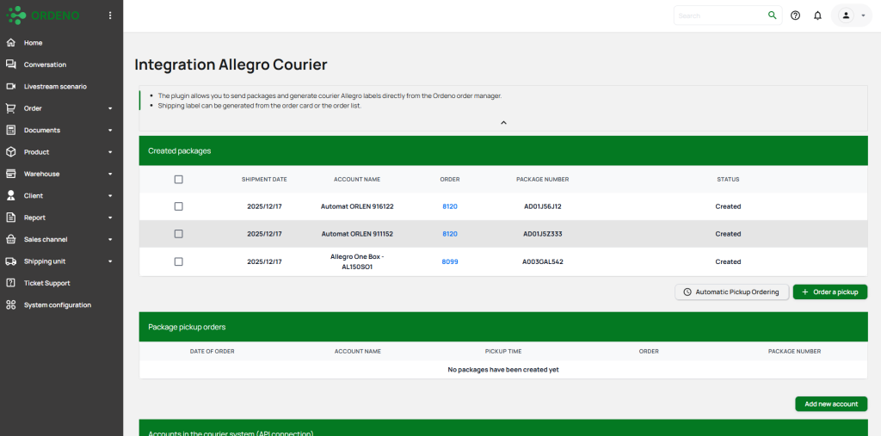Click the Shipment Date column header
881x436 pixels.
264,179
